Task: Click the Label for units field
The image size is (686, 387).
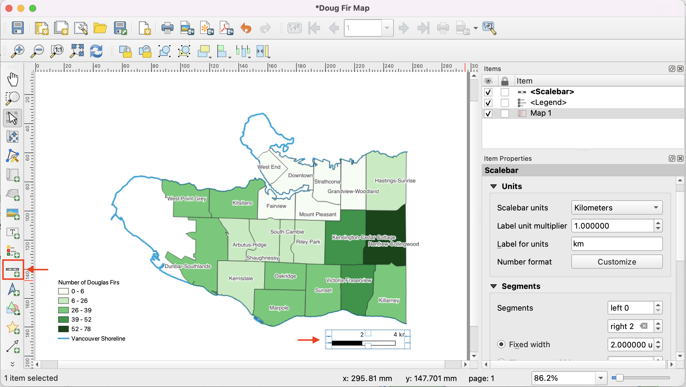Action: point(617,244)
